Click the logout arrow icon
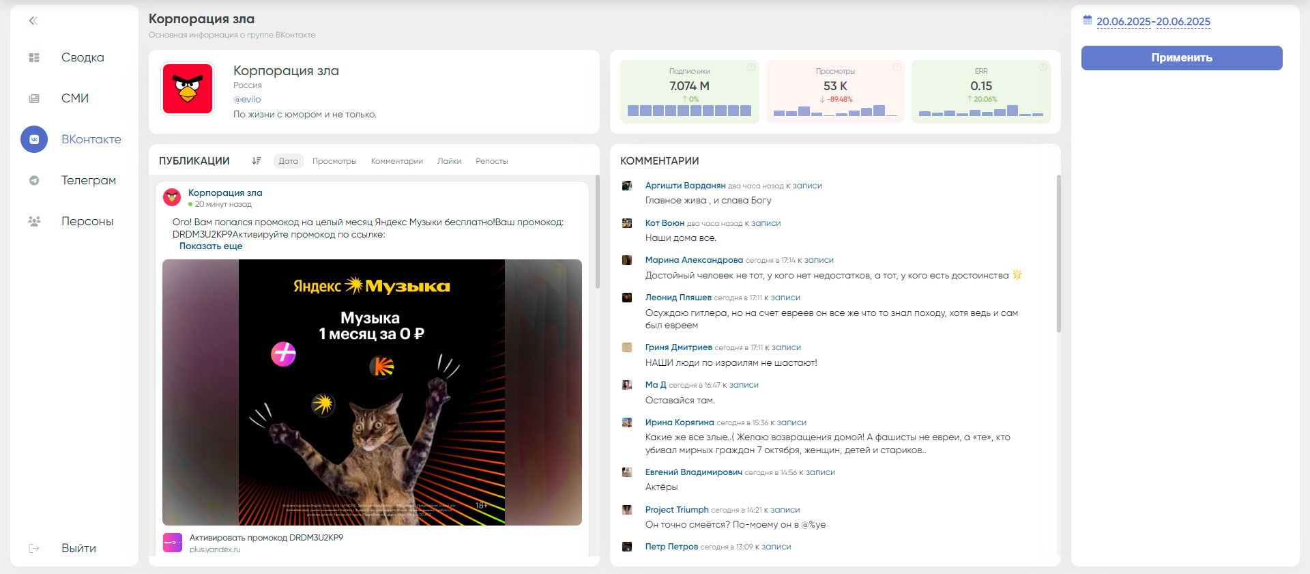Screen dimensions: 1310x574 click(34, 548)
